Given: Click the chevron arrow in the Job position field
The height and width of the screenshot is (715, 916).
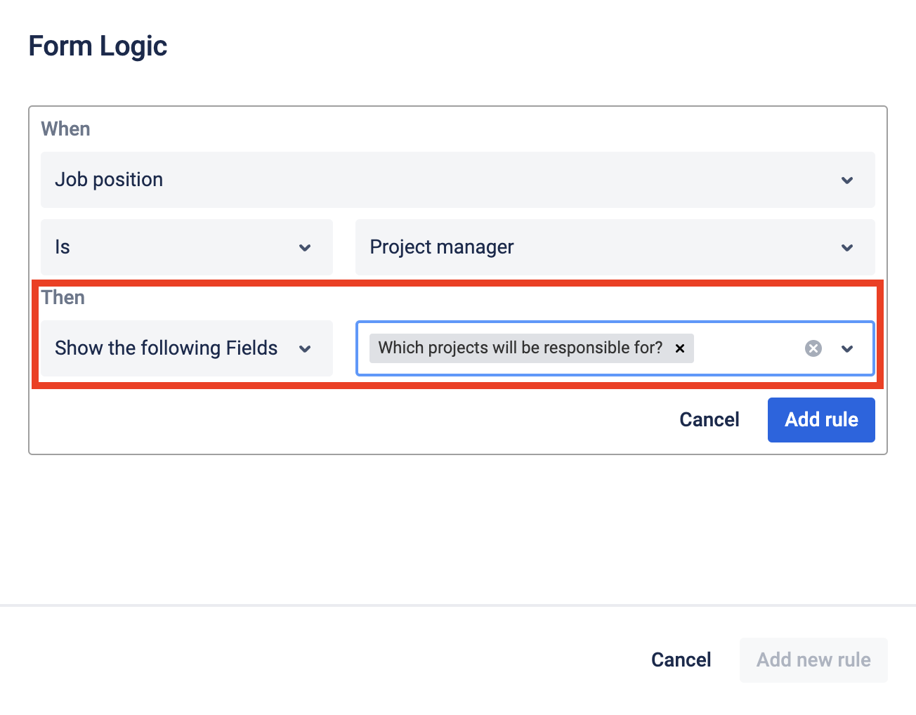Looking at the screenshot, I should pos(847,181).
